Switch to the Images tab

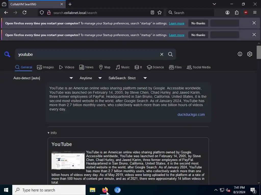(45, 67)
